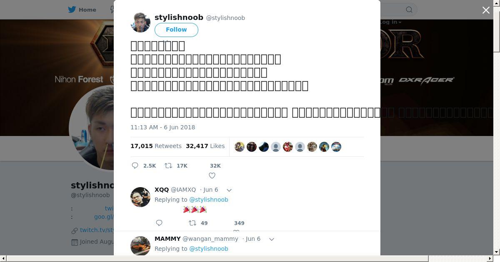This screenshot has height=262, width=500.
Task: Click the horizontal scrollbar at the bottom
Action: (250, 259)
